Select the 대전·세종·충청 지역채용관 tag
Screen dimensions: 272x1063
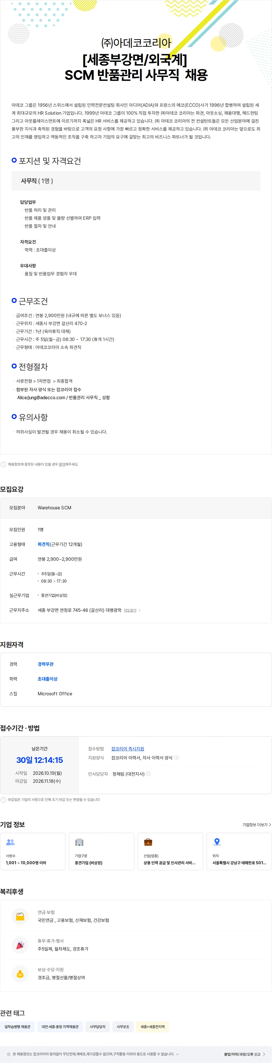click(x=60, y=1026)
